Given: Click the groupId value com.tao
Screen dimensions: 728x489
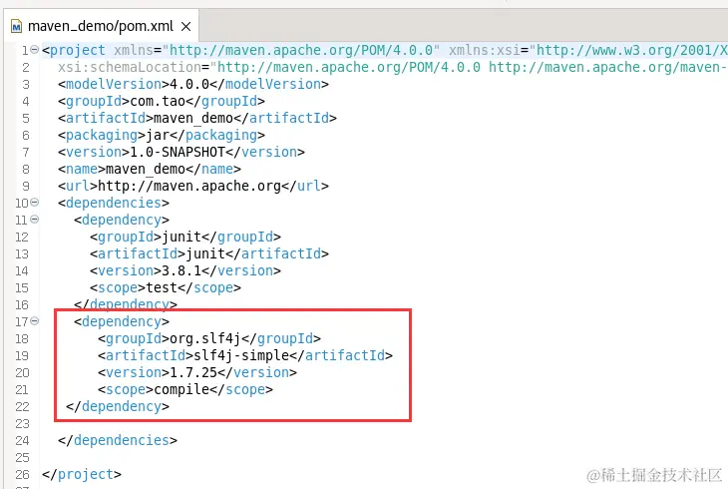Looking at the screenshot, I should (158, 101).
